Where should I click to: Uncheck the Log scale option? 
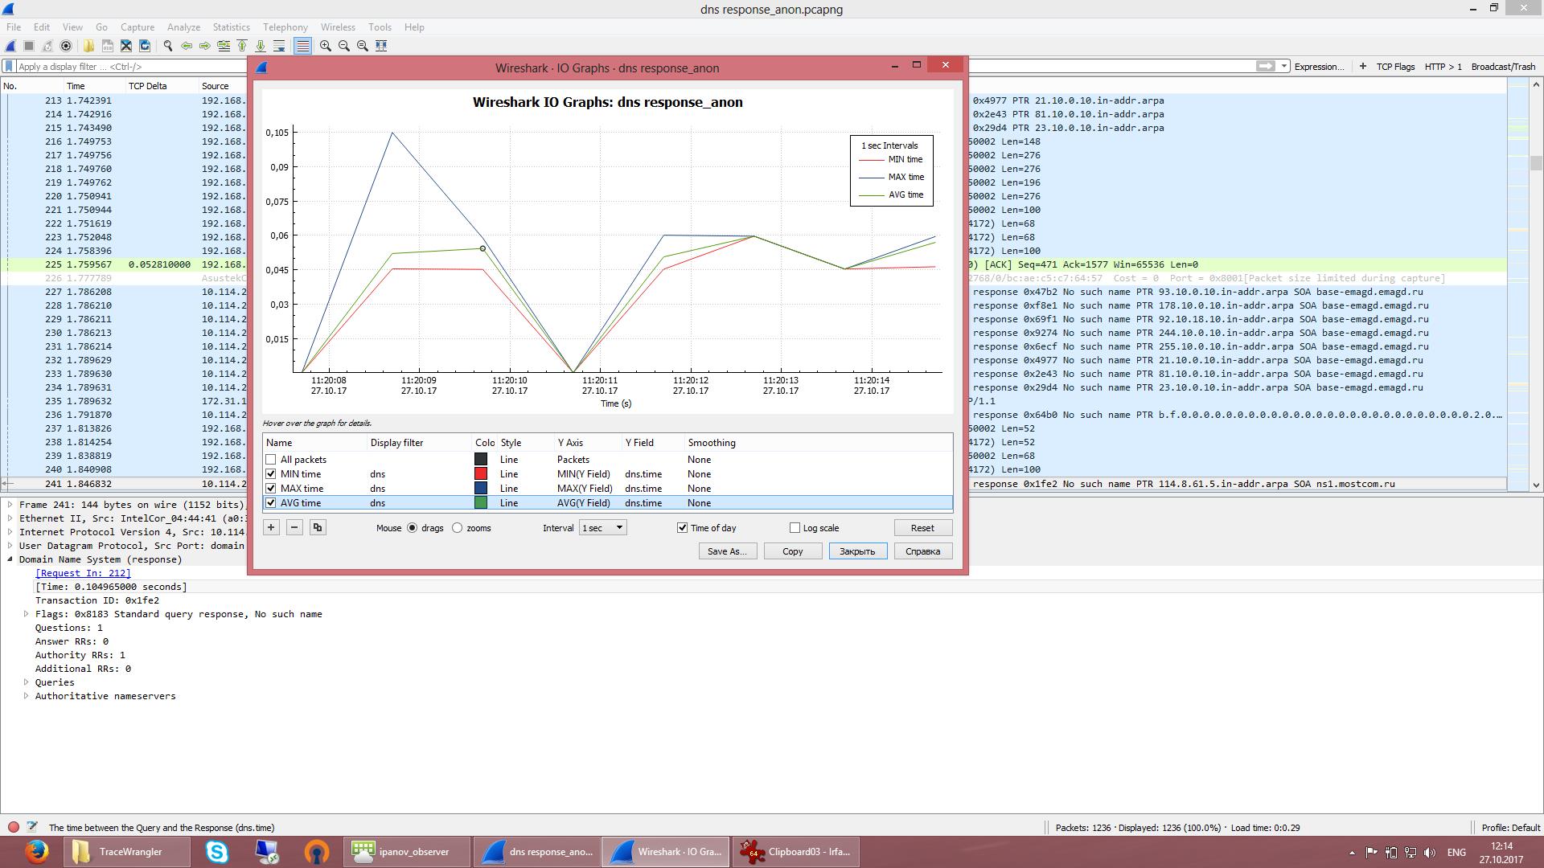pyautogui.click(x=795, y=528)
